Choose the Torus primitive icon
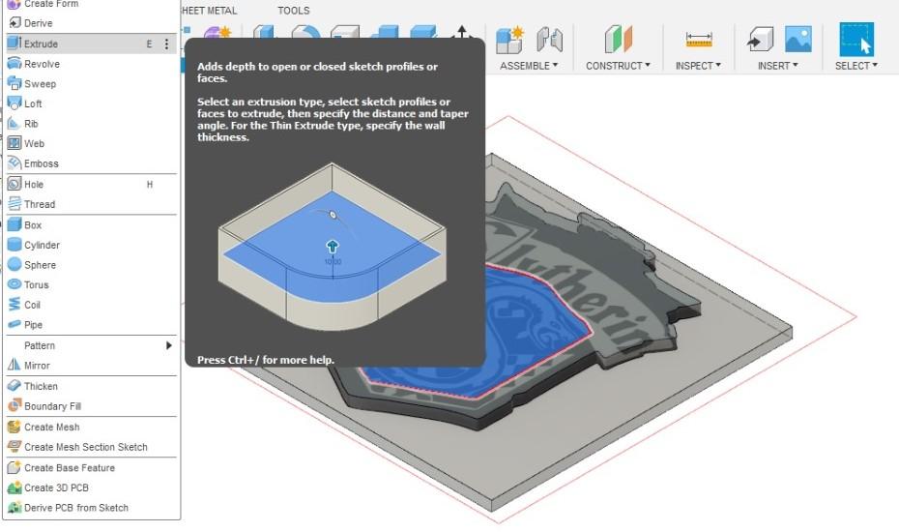The height and width of the screenshot is (532, 899). coord(14,284)
